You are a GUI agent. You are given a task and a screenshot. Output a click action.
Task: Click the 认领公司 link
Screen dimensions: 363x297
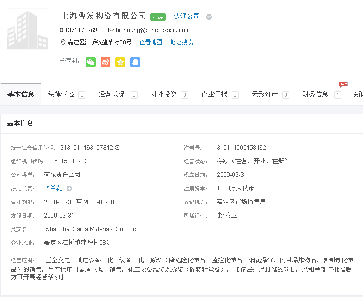point(187,16)
